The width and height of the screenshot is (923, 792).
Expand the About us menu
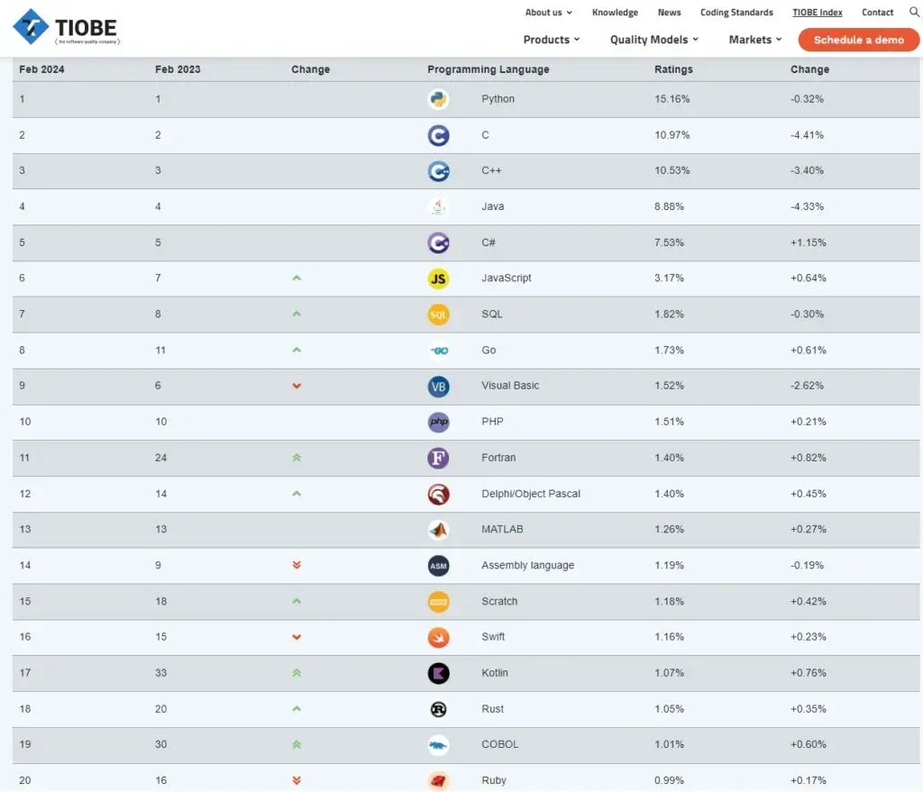pyautogui.click(x=548, y=13)
